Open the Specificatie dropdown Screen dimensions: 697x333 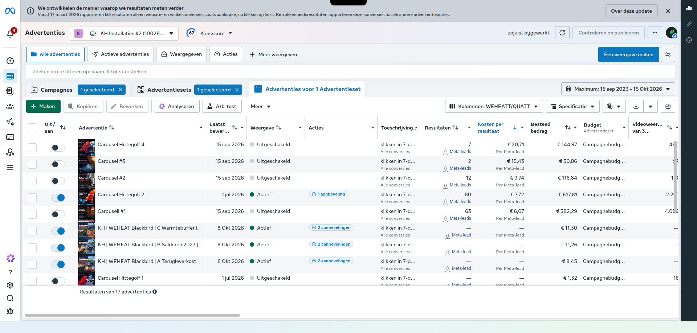point(572,106)
